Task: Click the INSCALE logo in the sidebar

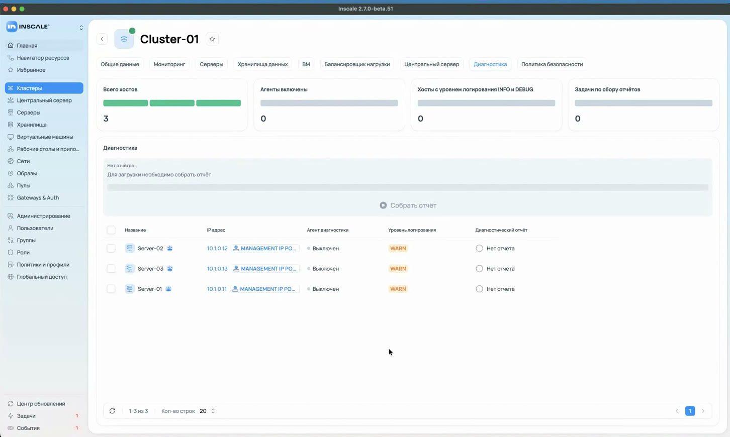Action: (x=28, y=27)
